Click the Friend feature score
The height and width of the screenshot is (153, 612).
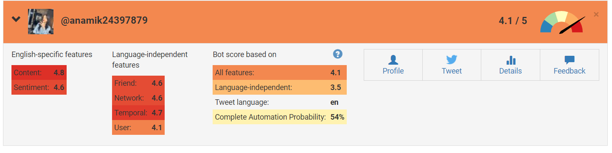click(x=138, y=83)
